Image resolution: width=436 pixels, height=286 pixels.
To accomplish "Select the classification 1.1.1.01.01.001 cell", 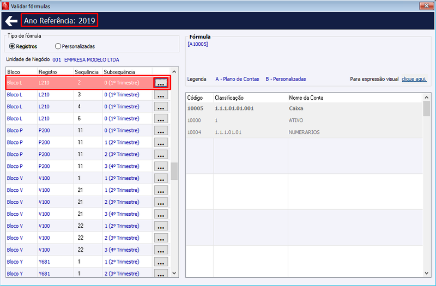I will [234, 108].
